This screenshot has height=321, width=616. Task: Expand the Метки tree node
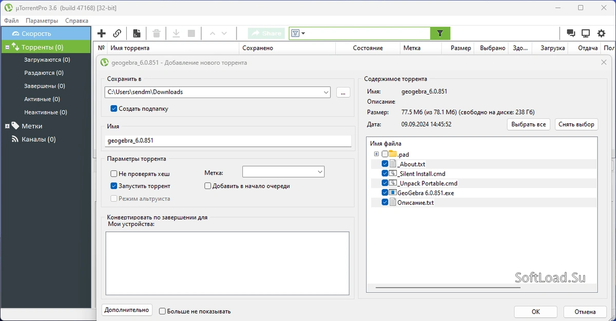7,126
